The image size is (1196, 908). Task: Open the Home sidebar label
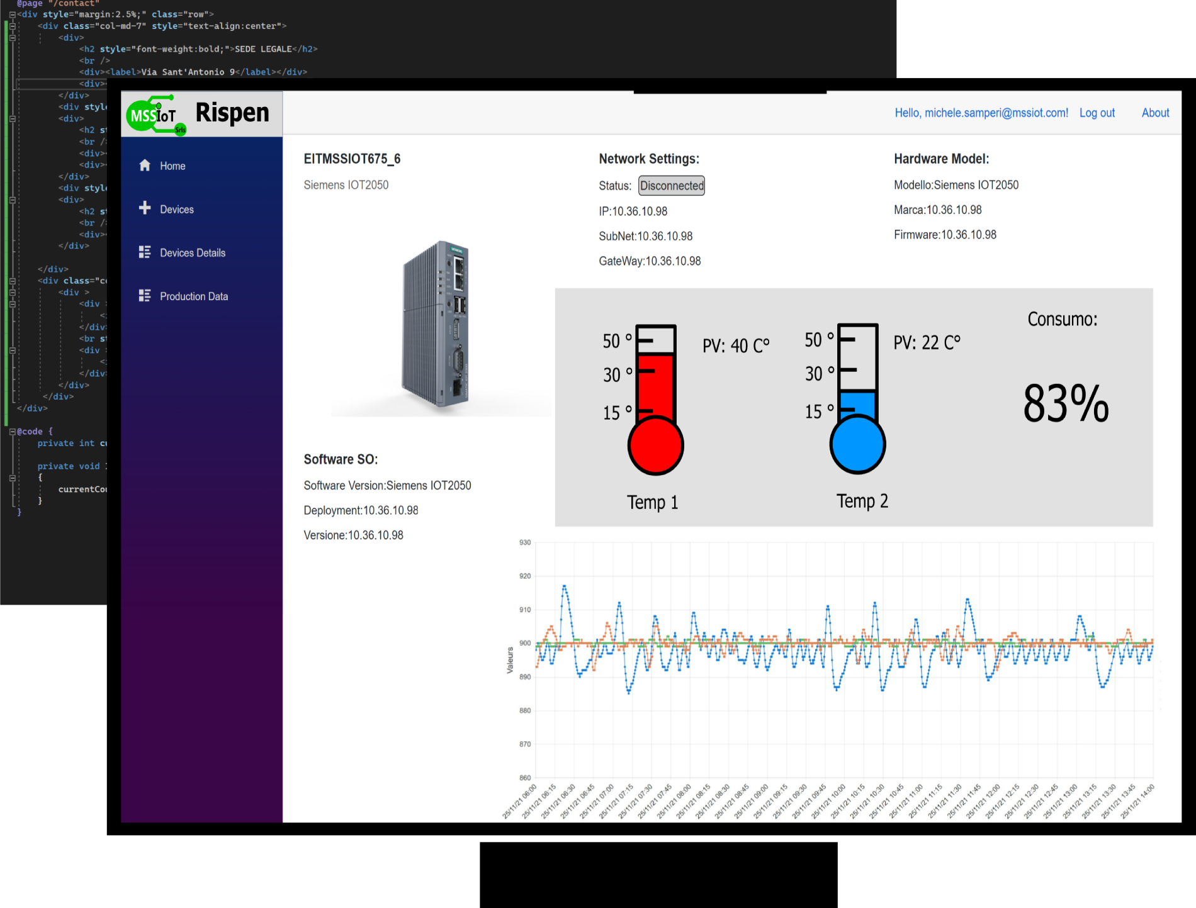172,165
